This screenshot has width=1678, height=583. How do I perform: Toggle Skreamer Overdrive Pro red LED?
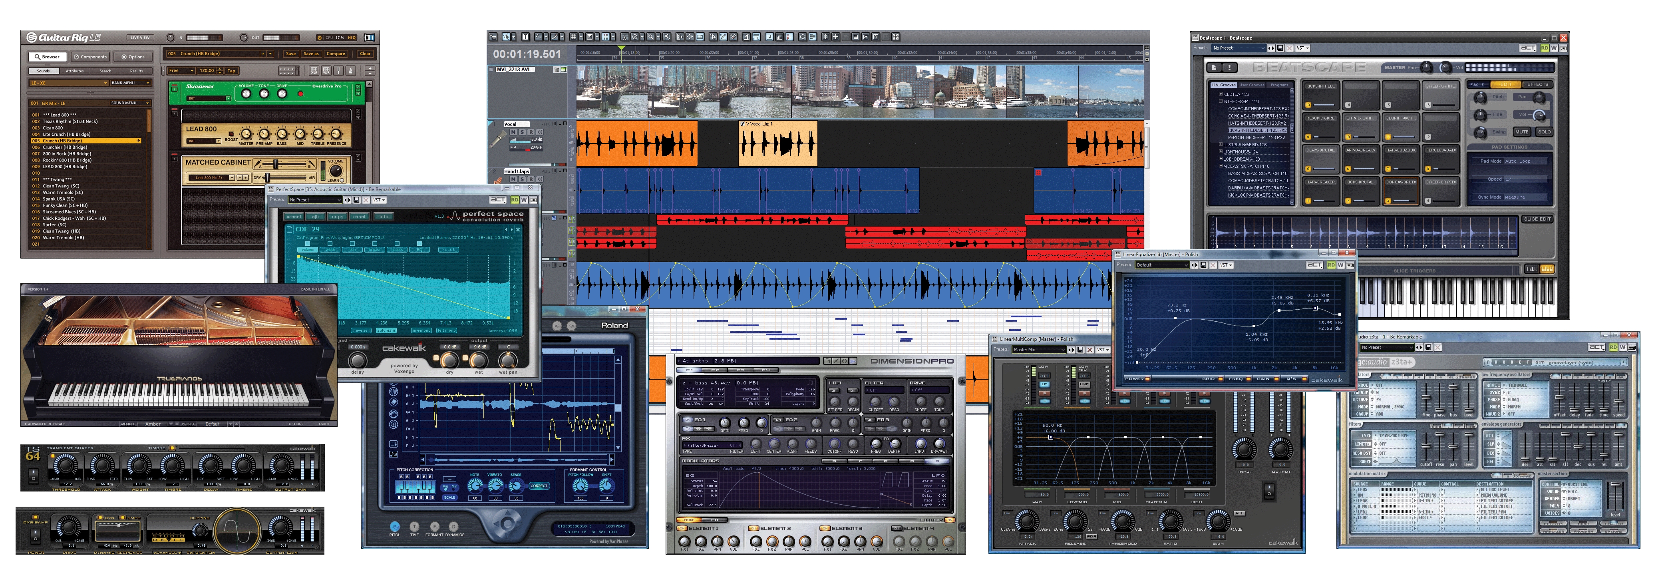click(300, 94)
